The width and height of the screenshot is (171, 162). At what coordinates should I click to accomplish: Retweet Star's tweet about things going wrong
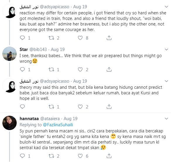point(51,69)
